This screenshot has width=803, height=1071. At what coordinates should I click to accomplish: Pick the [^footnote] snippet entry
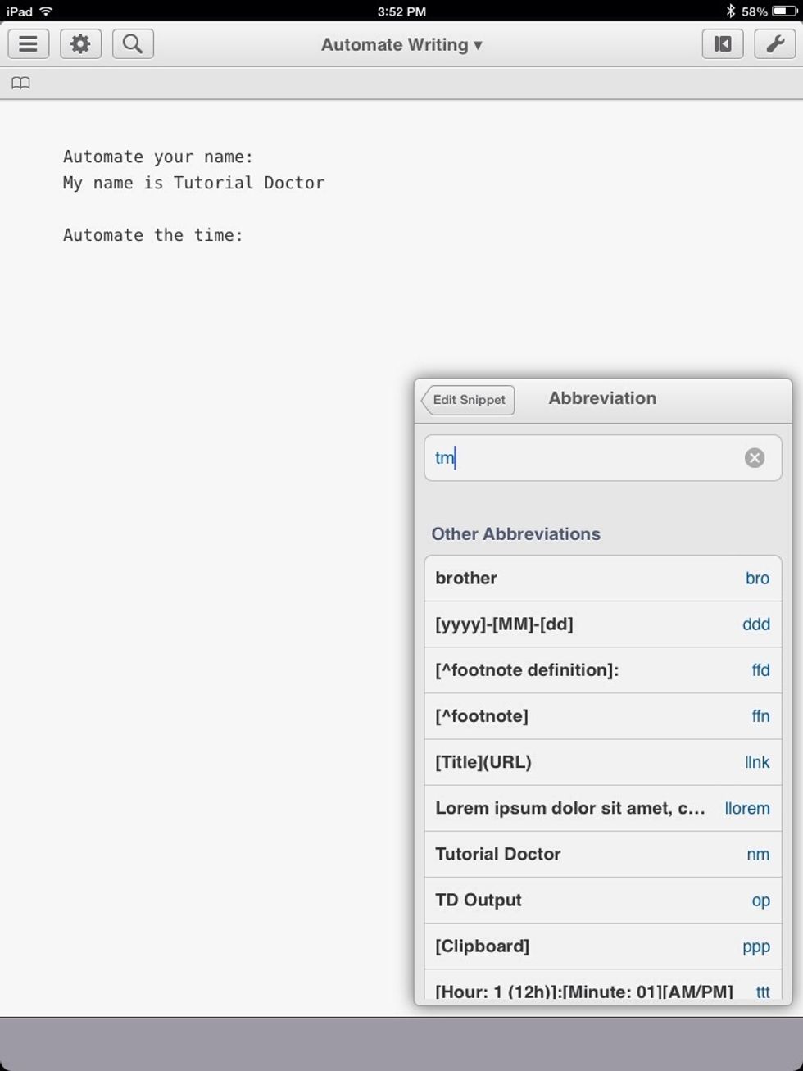pyautogui.click(x=602, y=716)
